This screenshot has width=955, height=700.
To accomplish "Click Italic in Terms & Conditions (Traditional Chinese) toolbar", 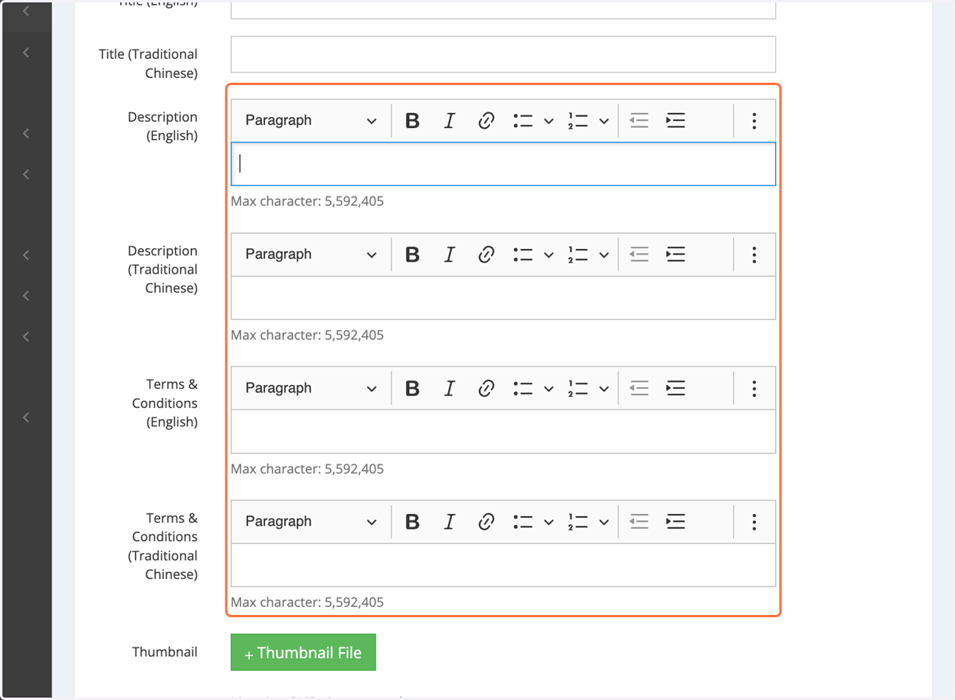I will [x=449, y=522].
